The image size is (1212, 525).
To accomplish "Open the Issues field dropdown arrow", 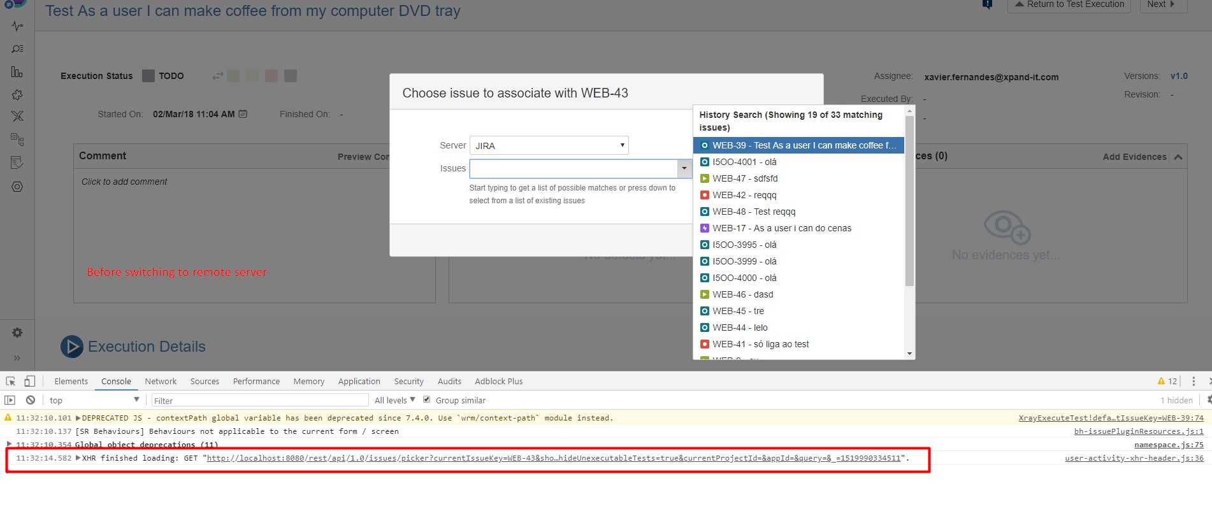I will click(684, 169).
